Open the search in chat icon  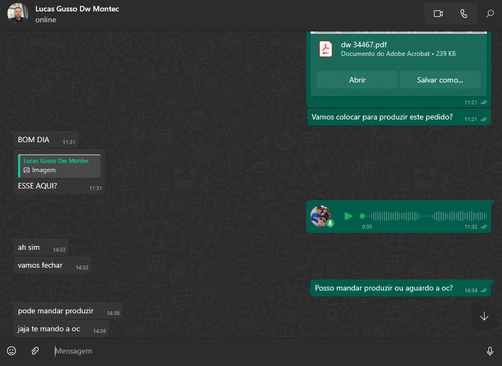tap(489, 14)
